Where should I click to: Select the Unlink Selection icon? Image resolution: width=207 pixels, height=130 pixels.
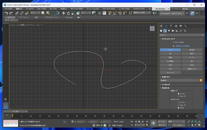point(22,13)
